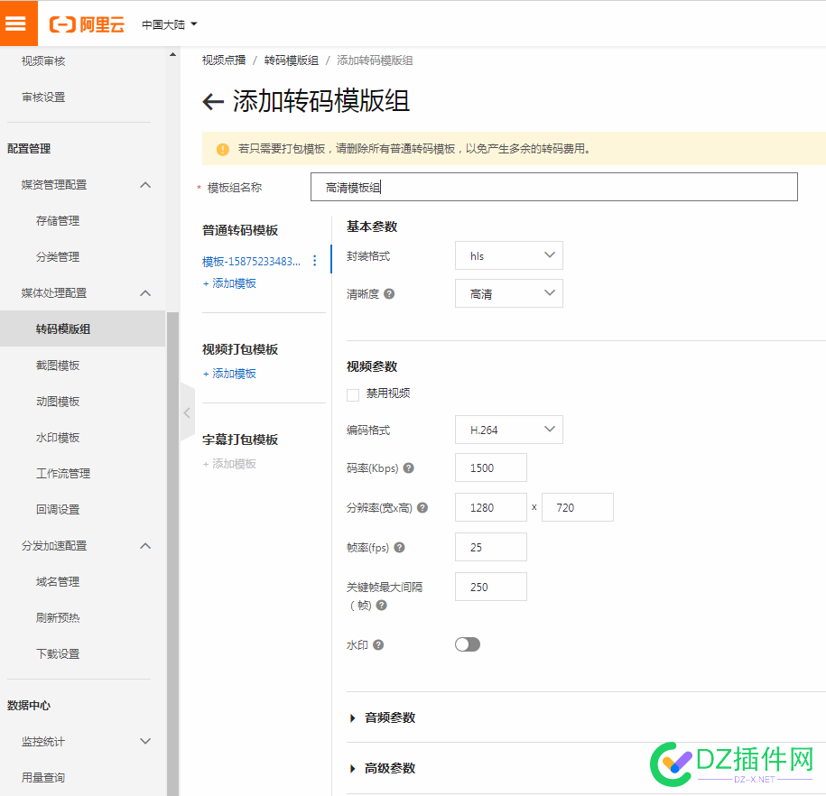Open 审核设置 in the sidebar
This screenshot has width=826, height=796.
click(43, 97)
